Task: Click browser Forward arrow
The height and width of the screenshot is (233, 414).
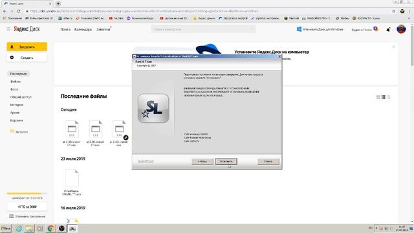Action: [x=12, y=11]
